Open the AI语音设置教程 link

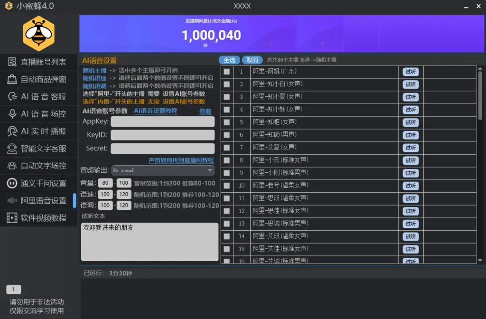point(156,111)
